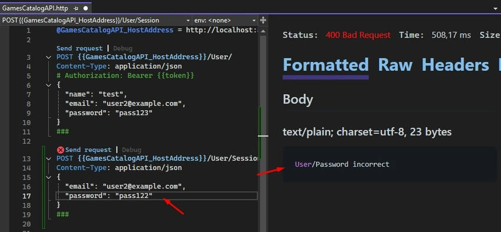Click the POST keyword on line 13
Viewport: 501px width, 232px height.
tap(65, 158)
